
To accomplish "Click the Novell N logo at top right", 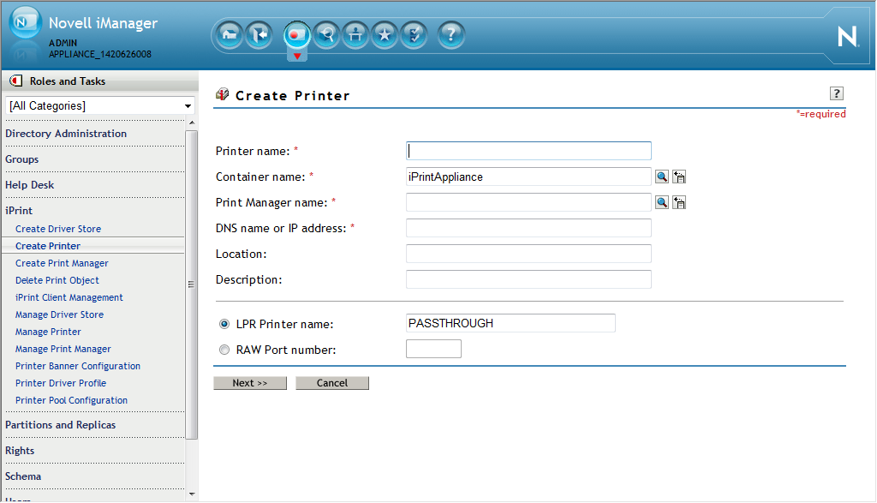I will coord(847,37).
